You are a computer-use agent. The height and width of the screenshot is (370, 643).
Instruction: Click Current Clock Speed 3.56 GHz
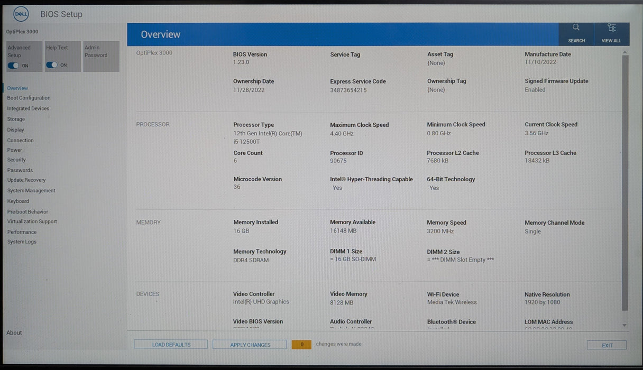point(537,133)
